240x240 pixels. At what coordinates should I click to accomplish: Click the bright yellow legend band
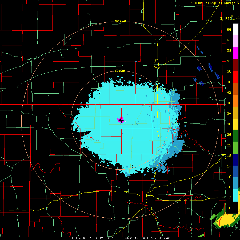tap(235, 124)
